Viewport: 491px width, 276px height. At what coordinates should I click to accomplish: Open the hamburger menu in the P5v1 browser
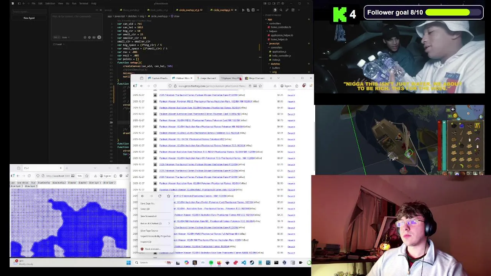click(x=127, y=176)
